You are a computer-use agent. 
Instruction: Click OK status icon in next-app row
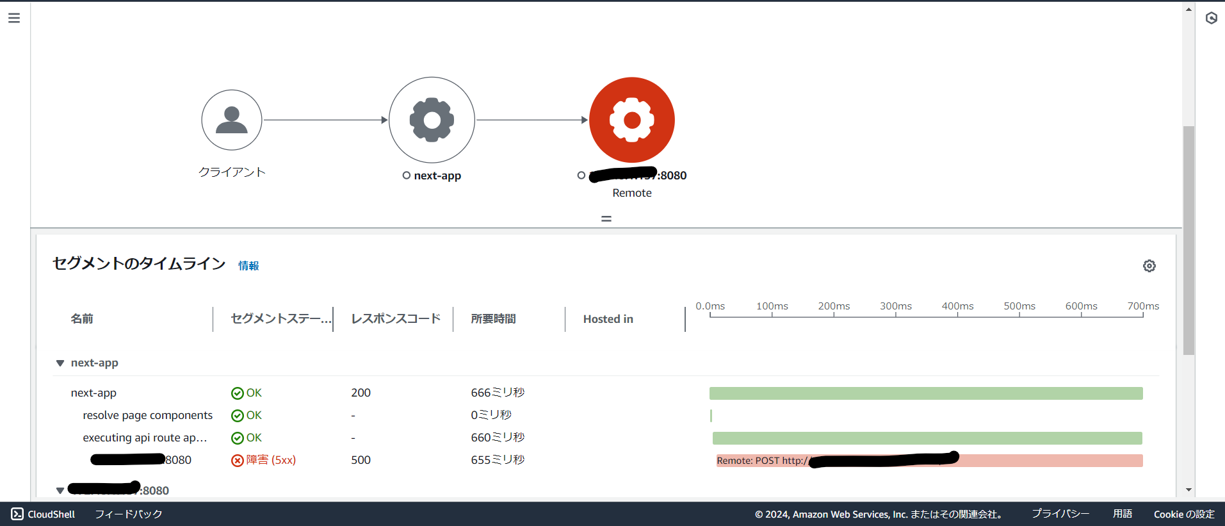pos(237,393)
